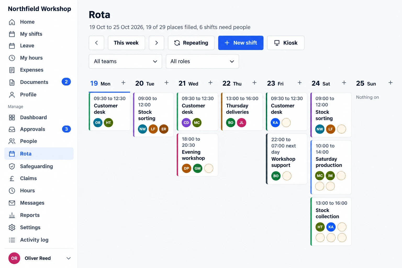402x268 pixels.
Task: Open the Dashboard page
Action: [39, 118]
